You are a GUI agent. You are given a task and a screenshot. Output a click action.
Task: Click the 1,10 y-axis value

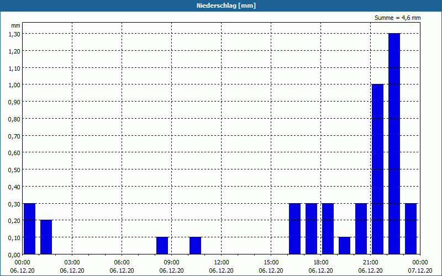coord(14,68)
